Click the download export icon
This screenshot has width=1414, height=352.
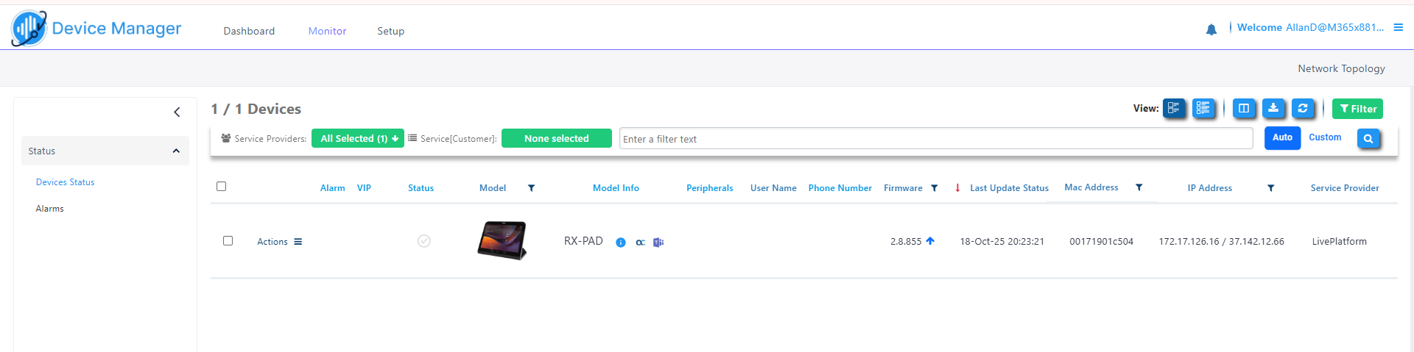point(1273,109)
